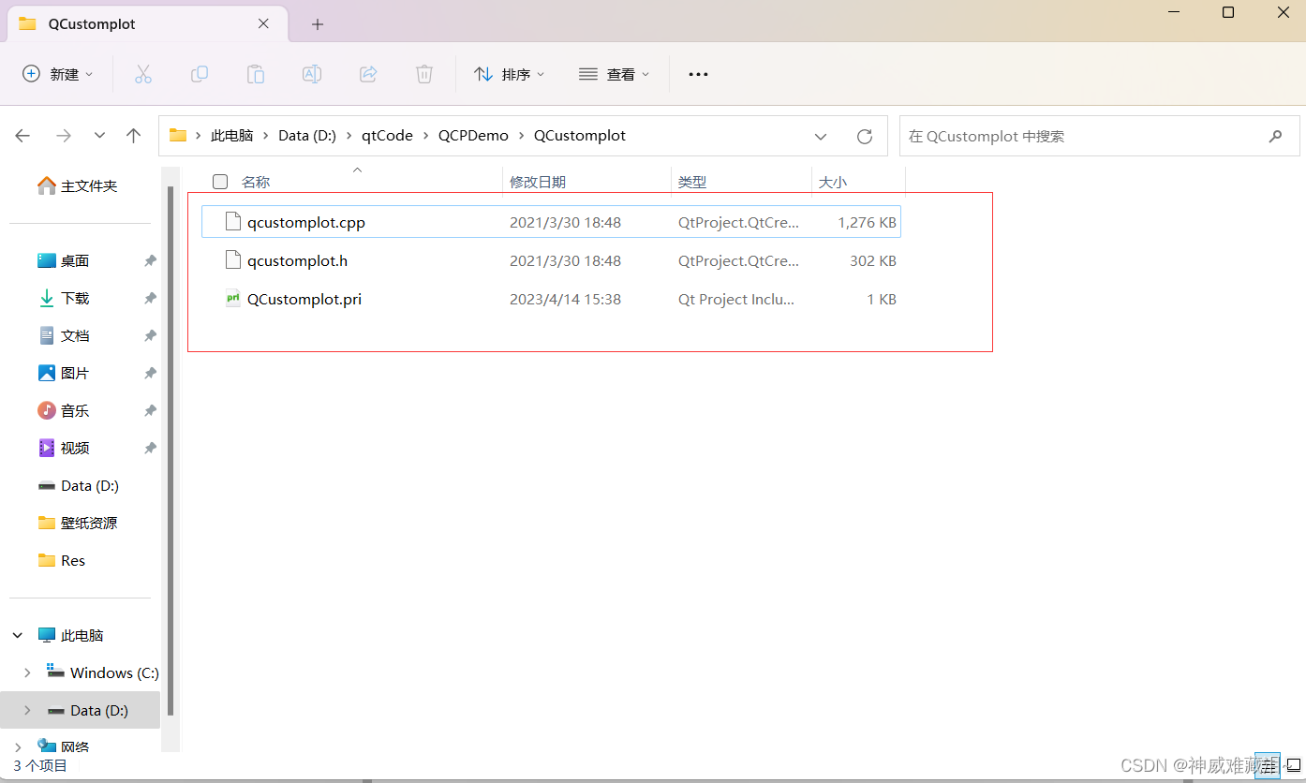The width and height of the screenshot is (1306, 783).
Task: Expand the Data (D:) tree node chevron
Action: (27, 710)
